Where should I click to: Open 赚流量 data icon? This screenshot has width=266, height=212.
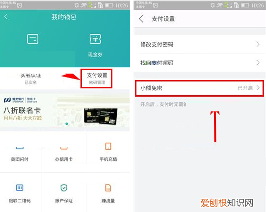(108, 188)
